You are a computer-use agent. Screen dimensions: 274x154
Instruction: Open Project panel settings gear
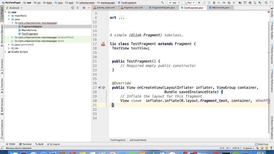pos(84,8)
